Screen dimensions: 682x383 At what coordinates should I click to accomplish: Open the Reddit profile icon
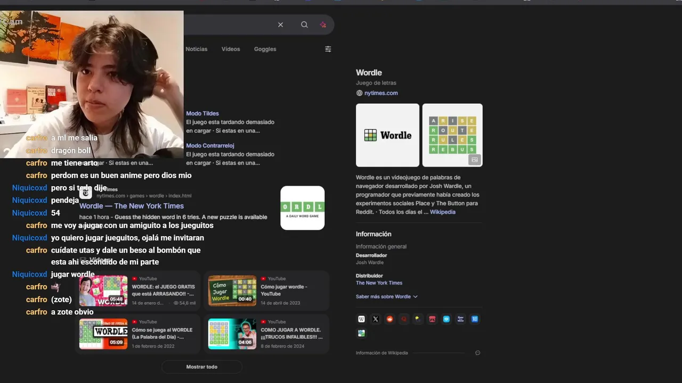pyautogui.click(x=389, y=319)
